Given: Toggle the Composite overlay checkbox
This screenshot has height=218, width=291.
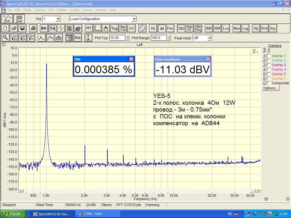Looking at the screenshot, I should point(269,83).
